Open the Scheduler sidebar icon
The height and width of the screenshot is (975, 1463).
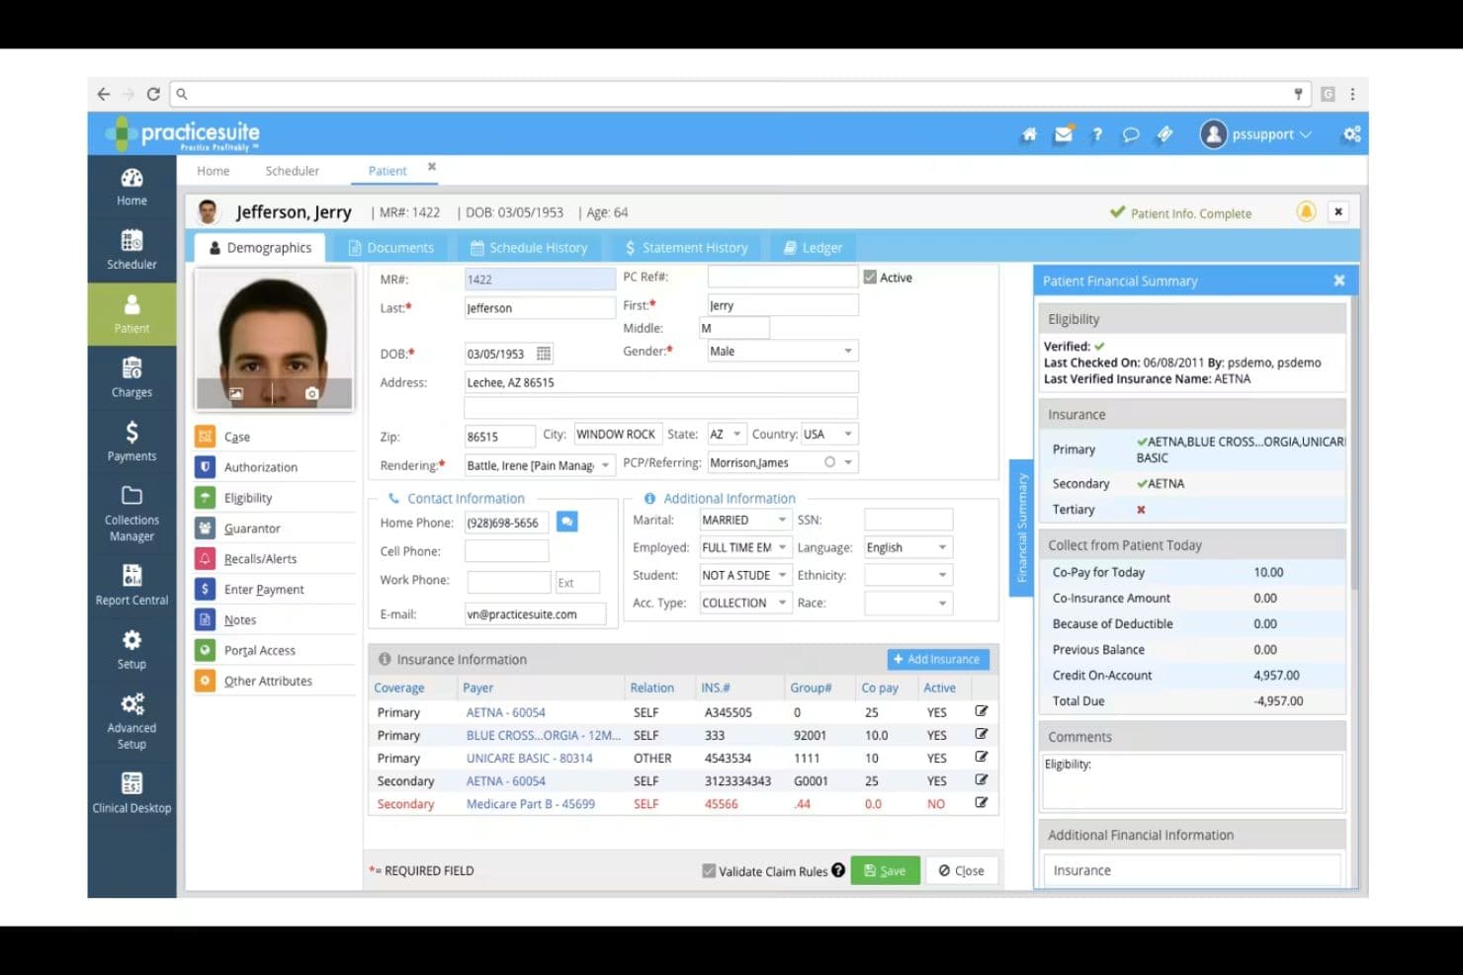pos(131,250)
